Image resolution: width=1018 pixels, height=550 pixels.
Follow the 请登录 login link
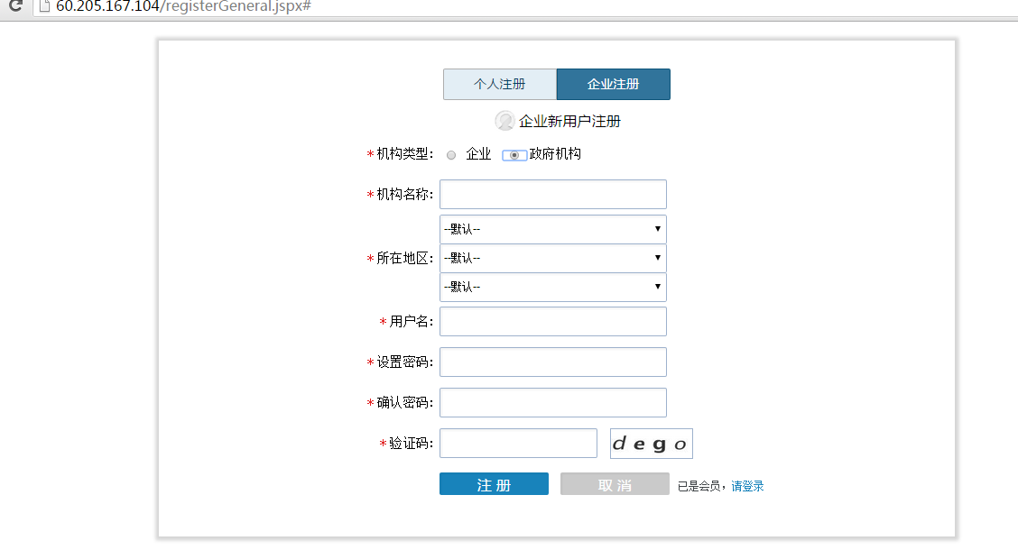click(x=747, y=486)
